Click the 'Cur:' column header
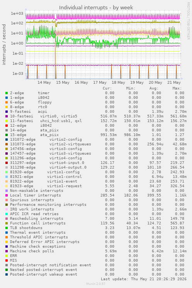This screenshot has height=288, width=192. coord(107,88)
